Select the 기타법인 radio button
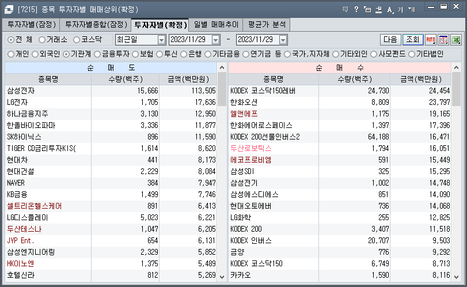Viewport: 467px width, 287px height. click(412, 54)
